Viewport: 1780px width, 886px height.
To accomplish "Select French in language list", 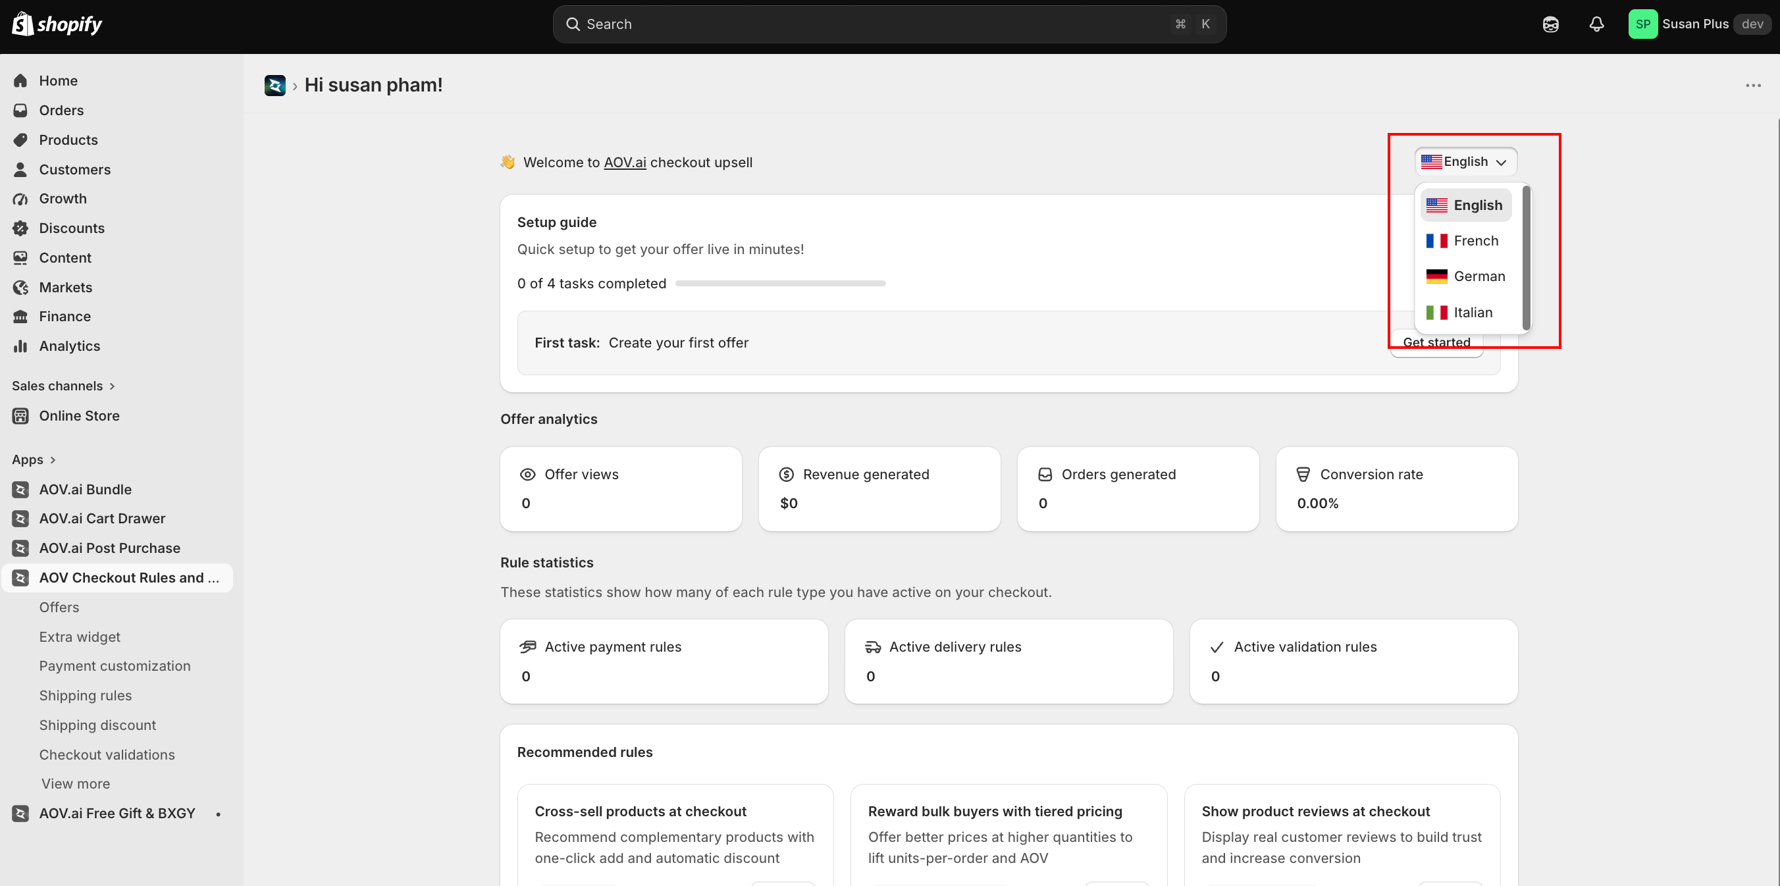I will click(1465, 240).
